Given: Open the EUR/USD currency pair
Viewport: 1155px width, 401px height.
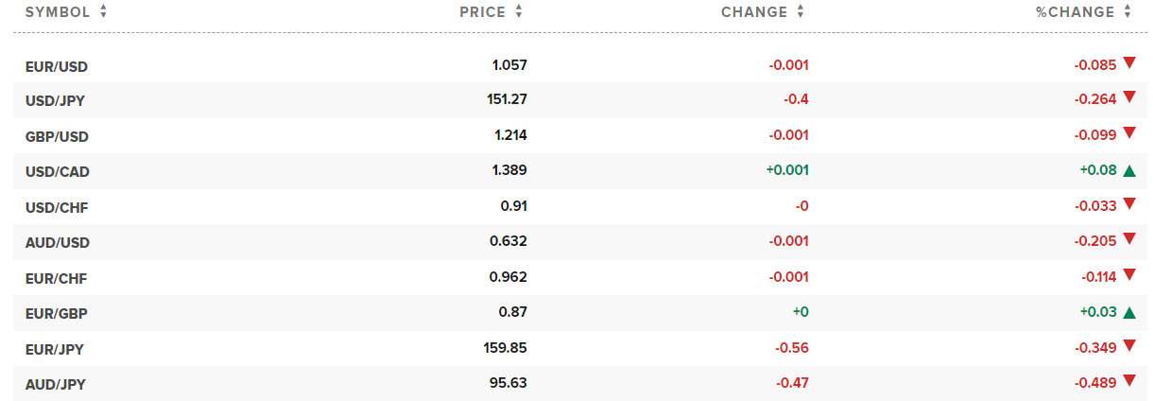Looking at the screenshot, I should [x=57, y=66].
